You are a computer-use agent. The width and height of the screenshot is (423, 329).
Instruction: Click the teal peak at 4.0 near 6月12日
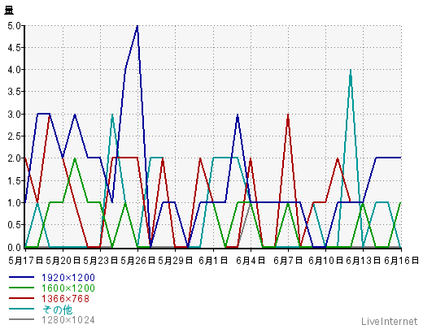click(x=351, y=71)
